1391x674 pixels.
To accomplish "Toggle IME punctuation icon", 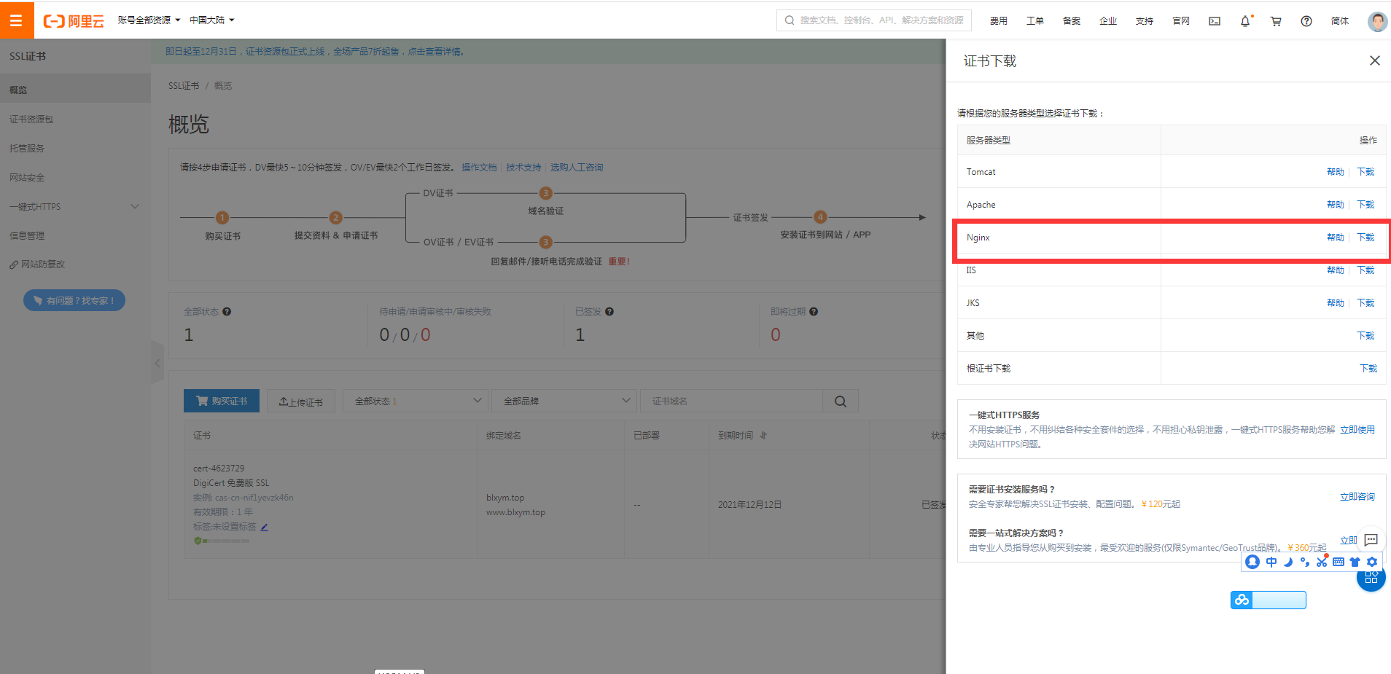I will click(x=1305, y=562).
